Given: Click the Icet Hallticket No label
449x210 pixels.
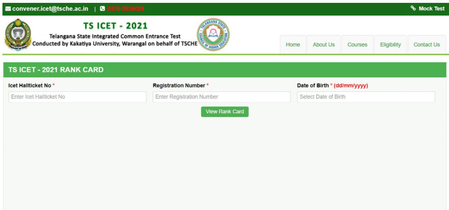Looking at the screenshot, I should pos(30,86).
